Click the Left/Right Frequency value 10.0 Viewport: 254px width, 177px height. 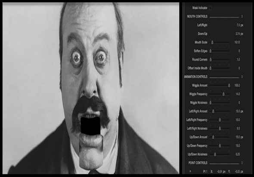[x=238, y=120]
